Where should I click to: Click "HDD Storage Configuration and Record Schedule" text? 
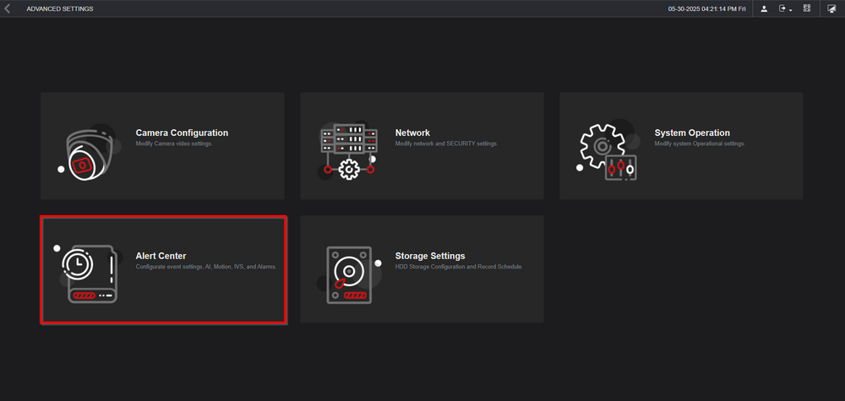[459, 267]
